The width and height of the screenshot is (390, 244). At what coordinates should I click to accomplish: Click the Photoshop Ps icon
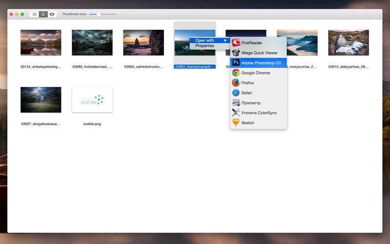coord(236,63)
